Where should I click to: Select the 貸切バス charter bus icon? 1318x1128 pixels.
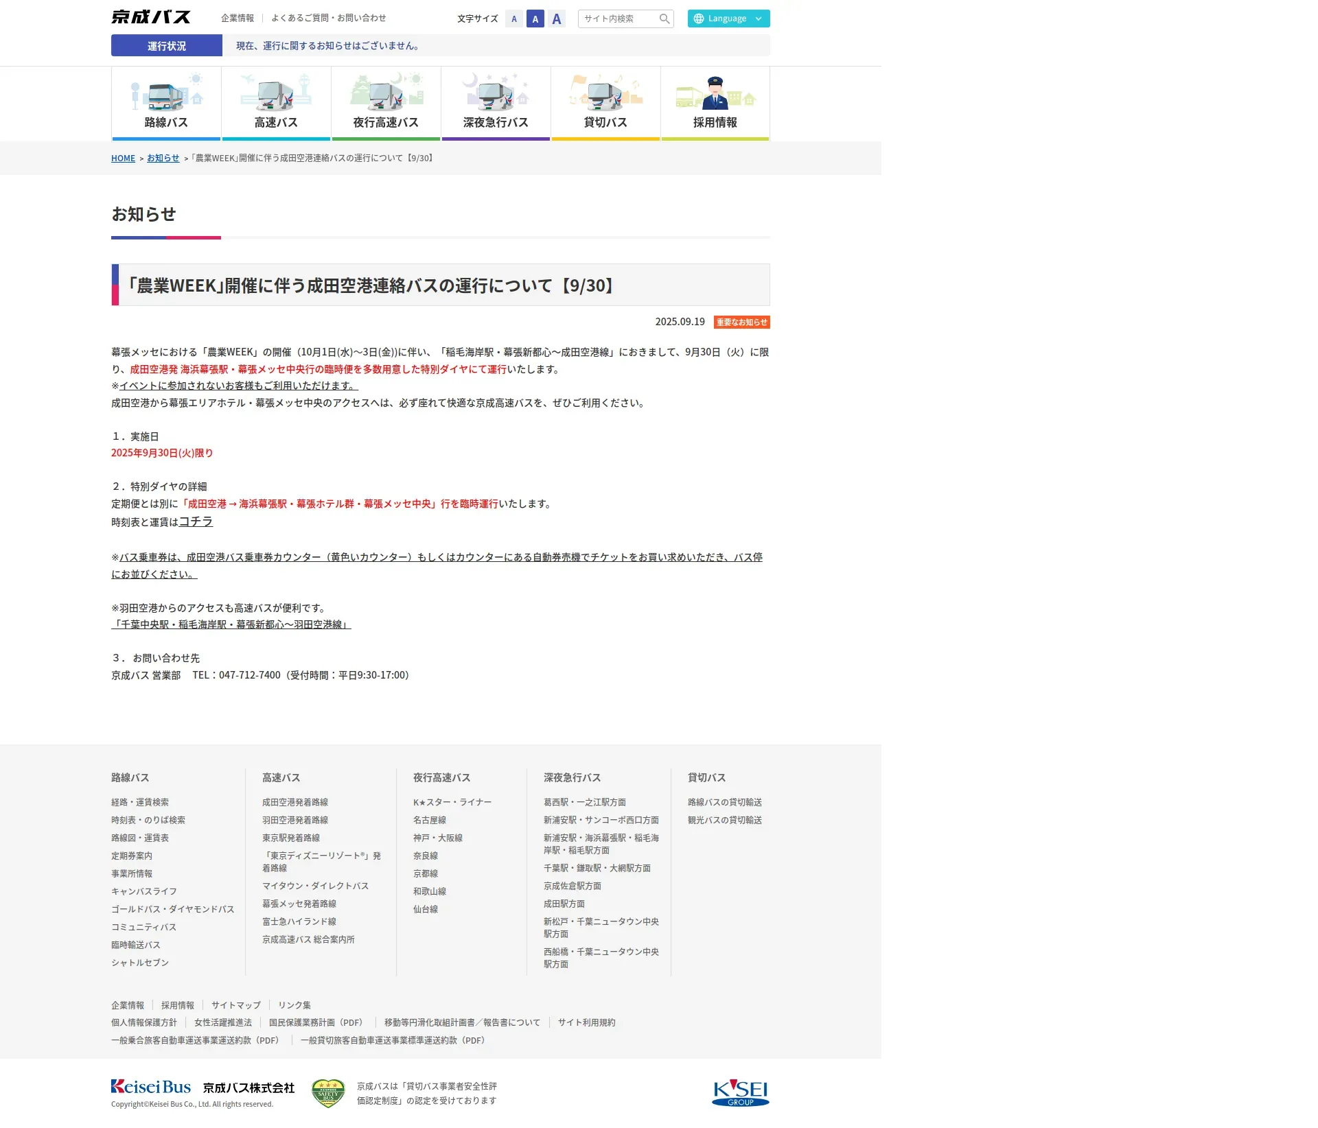[605, 95]
